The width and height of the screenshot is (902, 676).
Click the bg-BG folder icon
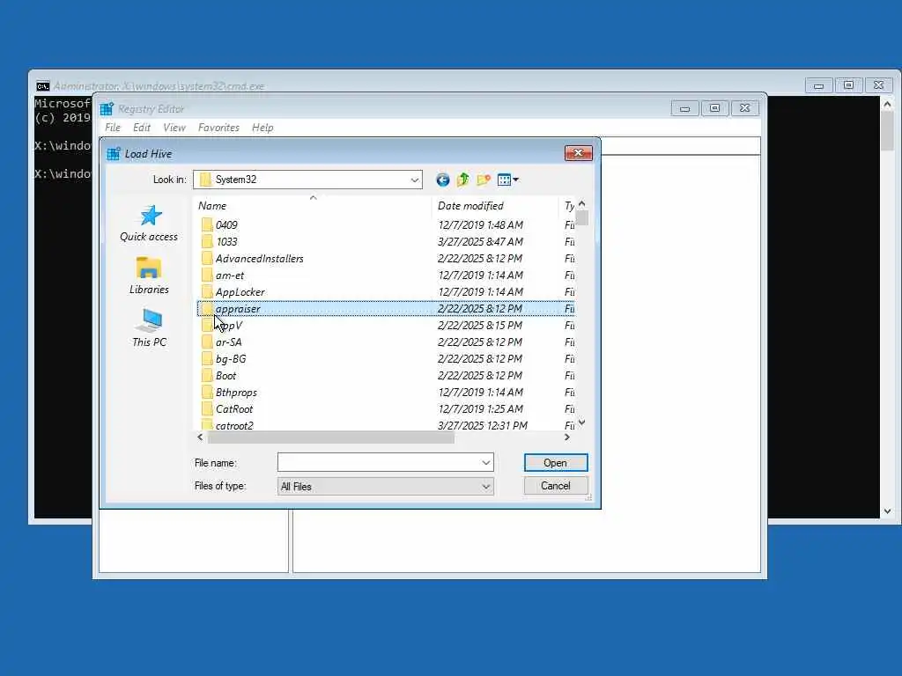(x=207, y=359)
